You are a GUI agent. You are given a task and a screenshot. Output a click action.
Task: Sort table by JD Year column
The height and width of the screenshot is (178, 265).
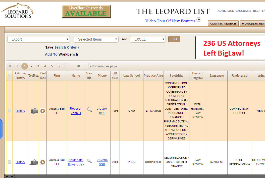click(x=115, y=76)
